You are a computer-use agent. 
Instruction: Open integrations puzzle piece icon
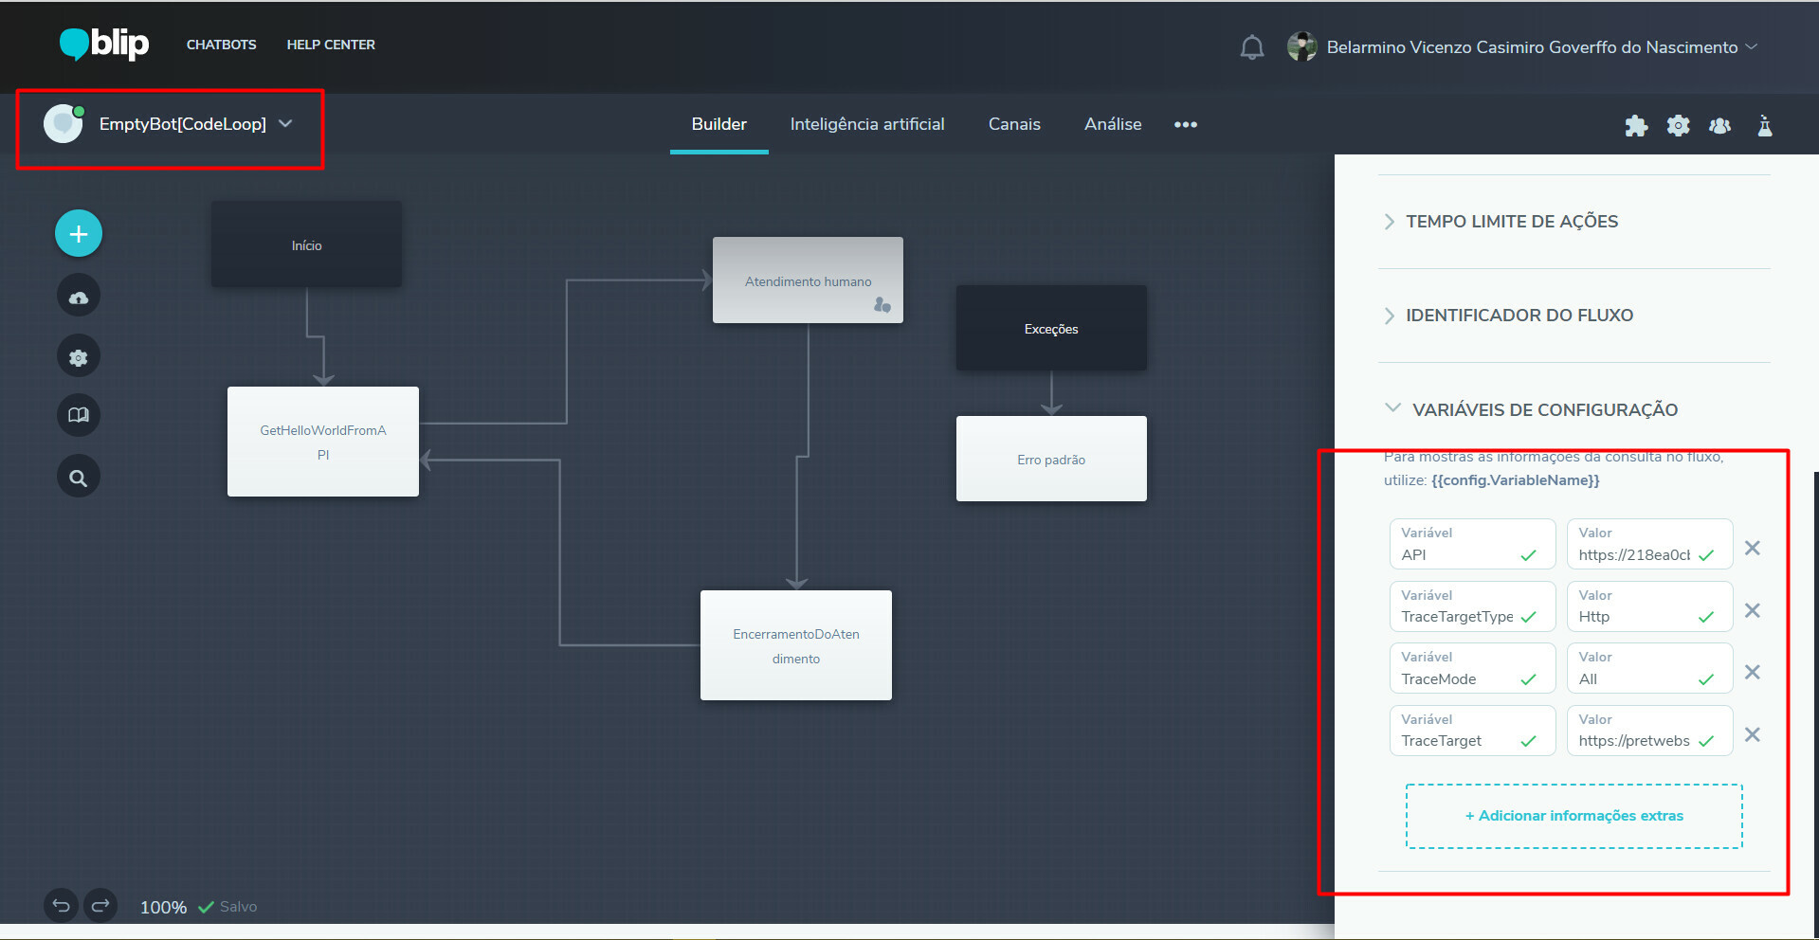1636,125
